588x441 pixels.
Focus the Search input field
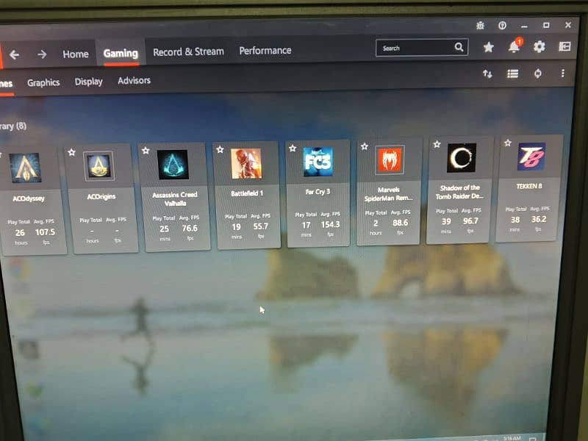(x=421, y=48)
